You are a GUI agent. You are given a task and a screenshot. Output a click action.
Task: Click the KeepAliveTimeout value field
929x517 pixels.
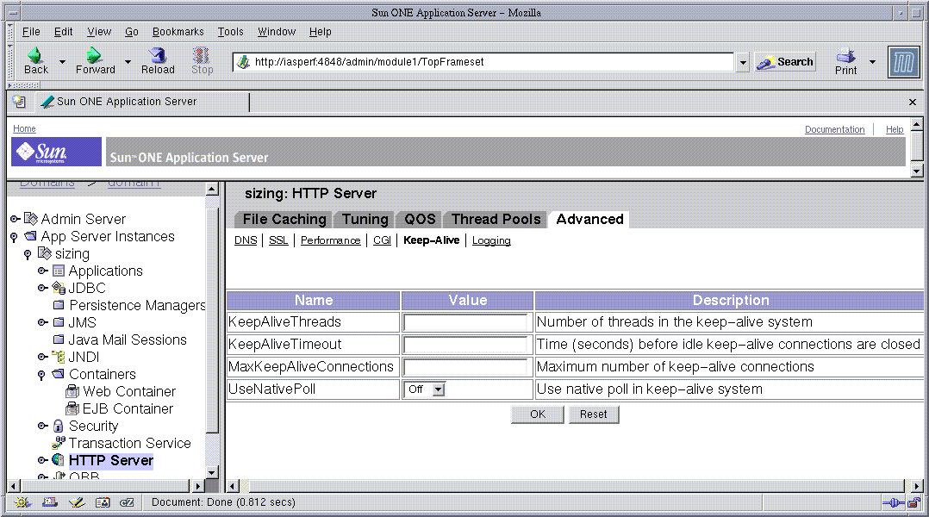[465, 345]
